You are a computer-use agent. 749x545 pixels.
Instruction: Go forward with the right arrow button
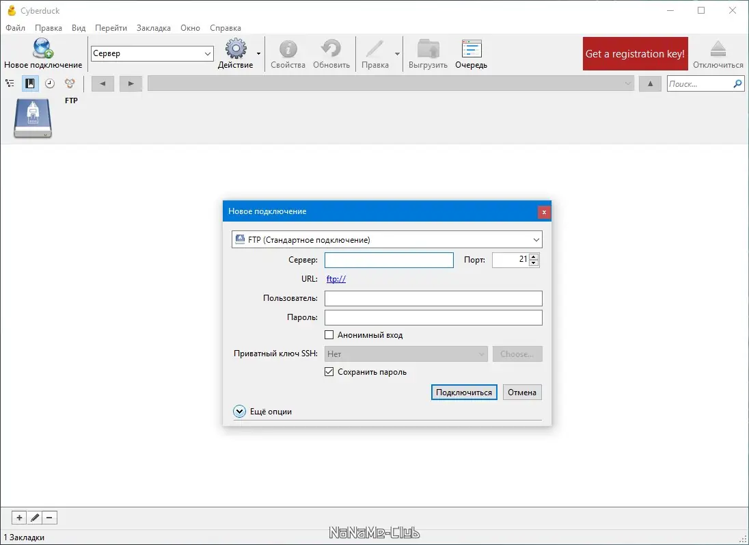coord(131,83)
